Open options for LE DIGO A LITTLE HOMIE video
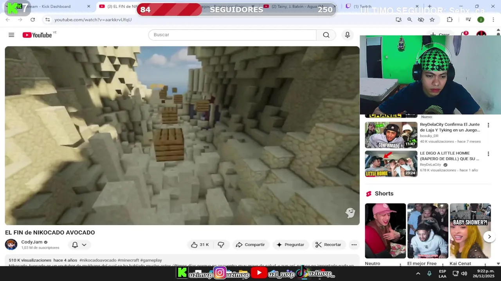 point(488,154)
